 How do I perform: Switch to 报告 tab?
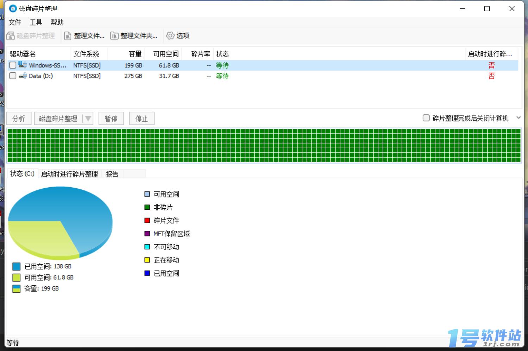pyautogui.click(x=112, y=174)
